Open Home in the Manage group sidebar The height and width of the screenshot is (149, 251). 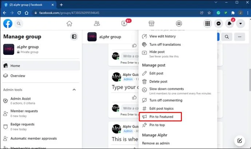click(41, 65)
